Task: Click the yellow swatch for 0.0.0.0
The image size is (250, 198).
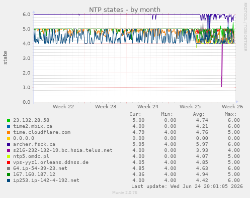Action: point(9,138)
